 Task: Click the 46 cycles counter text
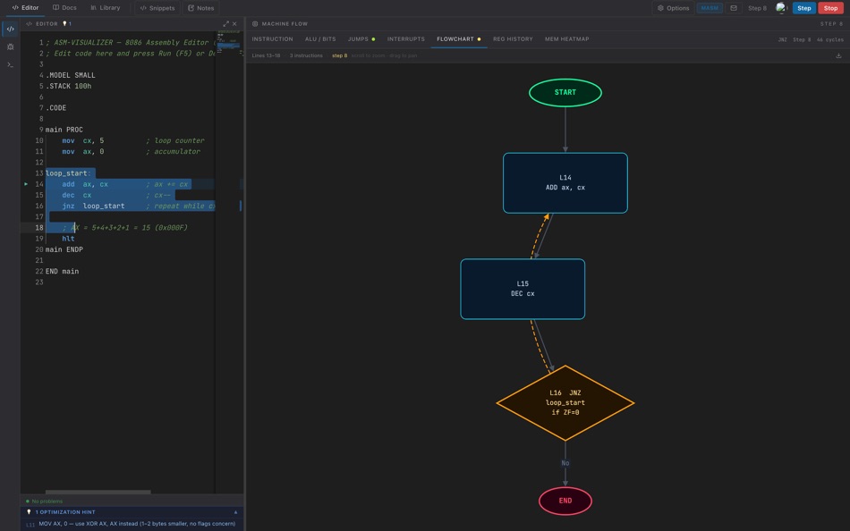pyautogui.click(x=830, y=39)
